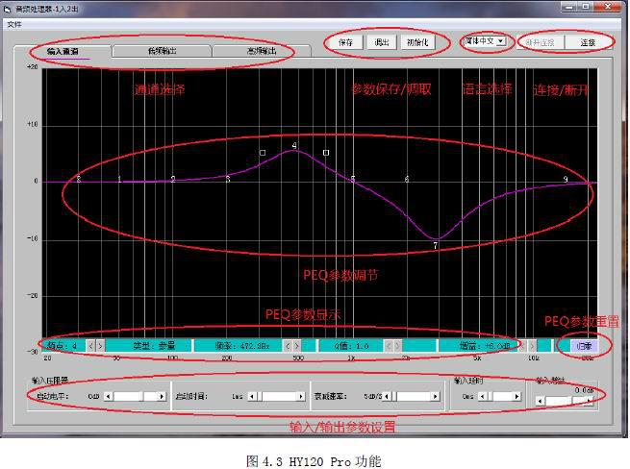Click the 归零 PEQ reset button
Image resolution: width=630 pixels, height=469 pixels.
click(584, 345)
